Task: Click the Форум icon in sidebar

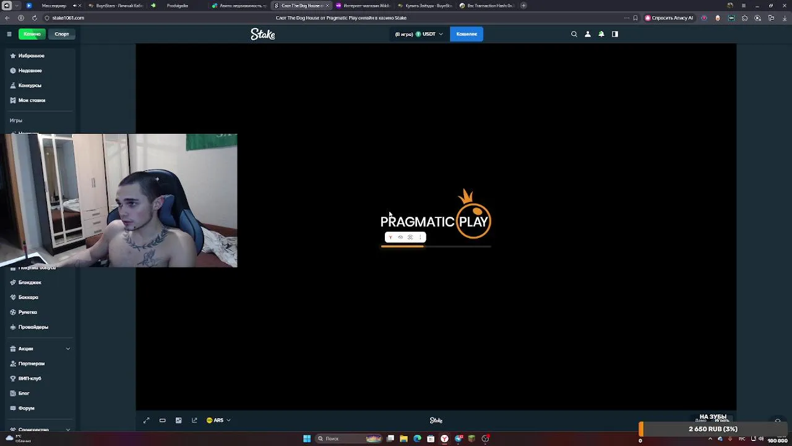Action: pyautogui.click(x=13, y=408)
